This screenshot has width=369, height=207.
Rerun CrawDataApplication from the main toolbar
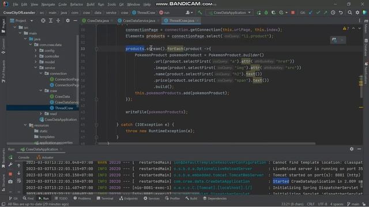point(259,13)
